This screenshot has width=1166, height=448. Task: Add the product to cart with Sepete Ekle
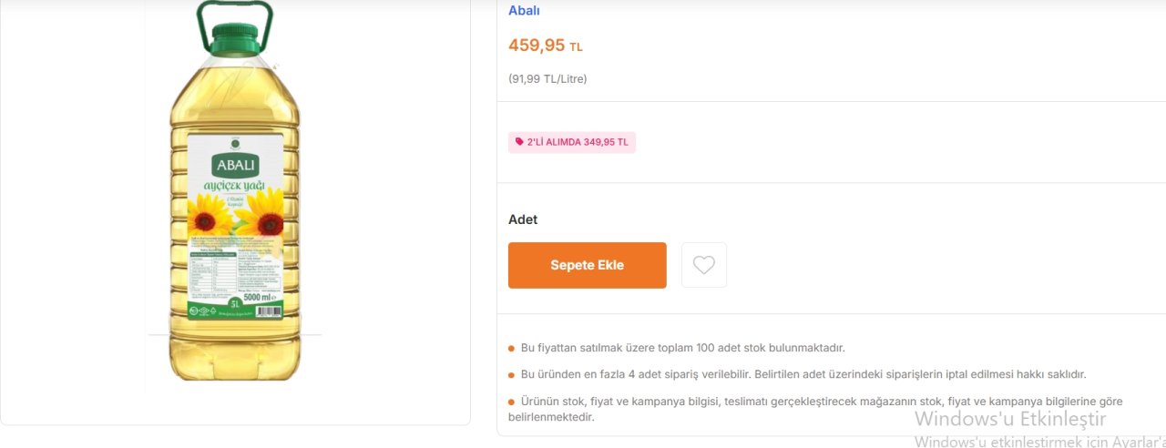pos(587,265)
